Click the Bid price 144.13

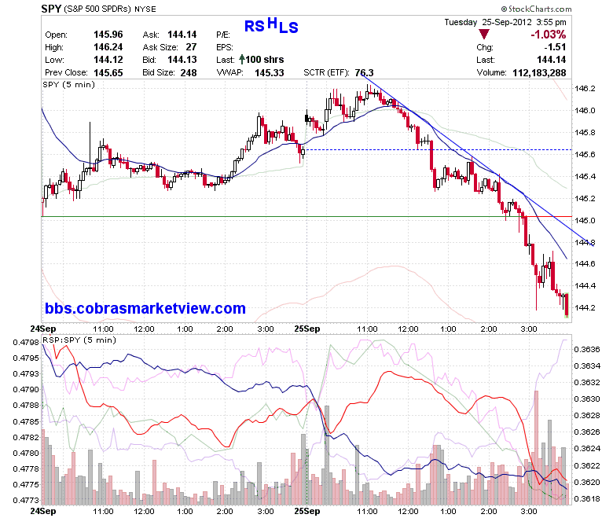(x=182, y=60)
